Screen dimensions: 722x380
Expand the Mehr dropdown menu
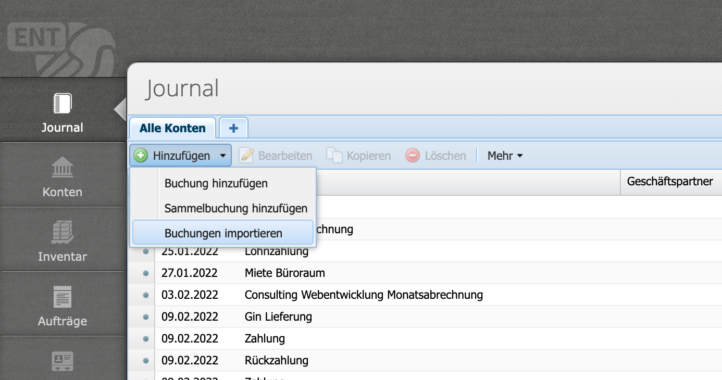(504, 155)
